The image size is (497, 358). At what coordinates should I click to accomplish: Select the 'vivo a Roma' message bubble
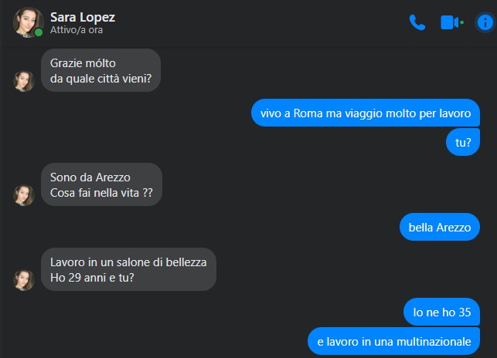(x=366, y=113)
